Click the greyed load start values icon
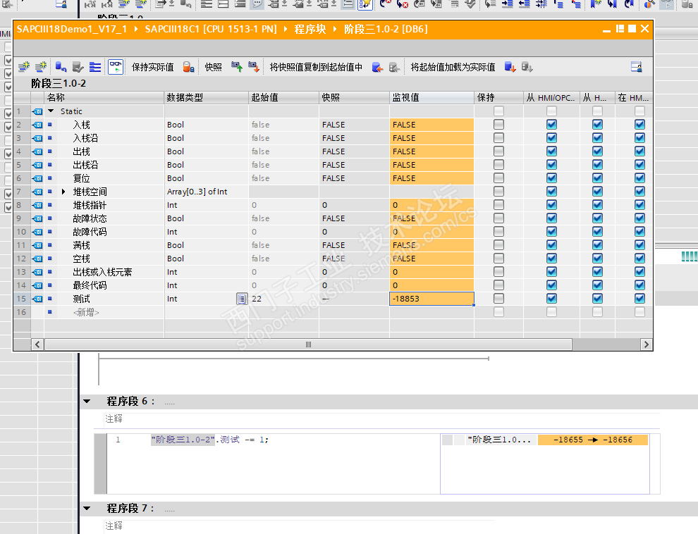Image resolution: width=698 pixels, height=534 pixels. click(x=527, y=67)
